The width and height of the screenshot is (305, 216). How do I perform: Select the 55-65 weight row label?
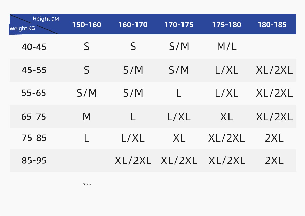coord(34,93)
